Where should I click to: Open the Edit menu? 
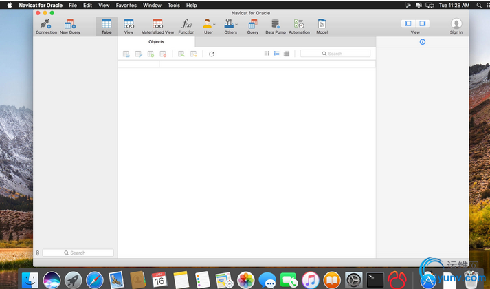pos(87,5)
